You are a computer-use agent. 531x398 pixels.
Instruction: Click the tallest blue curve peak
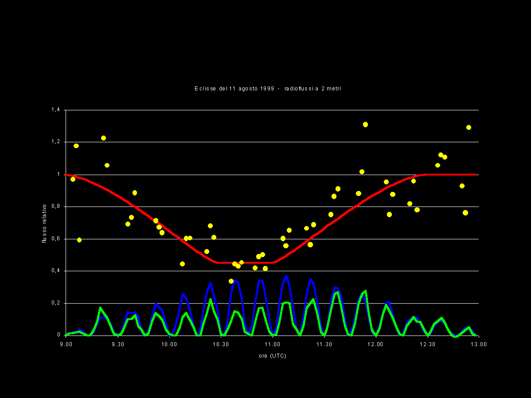(286, 276)
